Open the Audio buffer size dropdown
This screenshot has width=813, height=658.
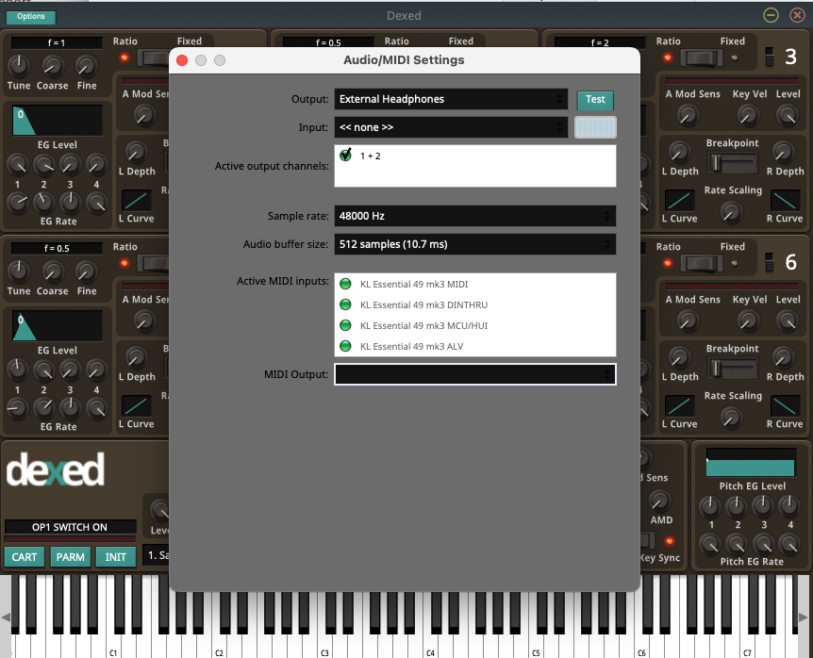[x=475, y=244]
